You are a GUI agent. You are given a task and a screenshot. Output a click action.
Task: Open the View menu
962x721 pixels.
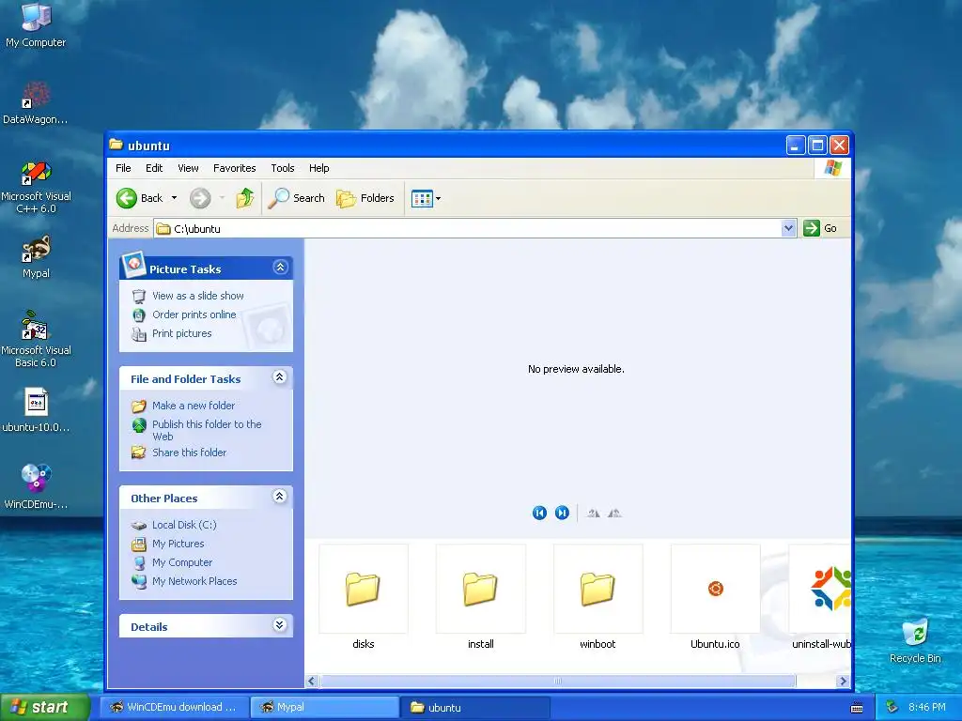(188, 168)
